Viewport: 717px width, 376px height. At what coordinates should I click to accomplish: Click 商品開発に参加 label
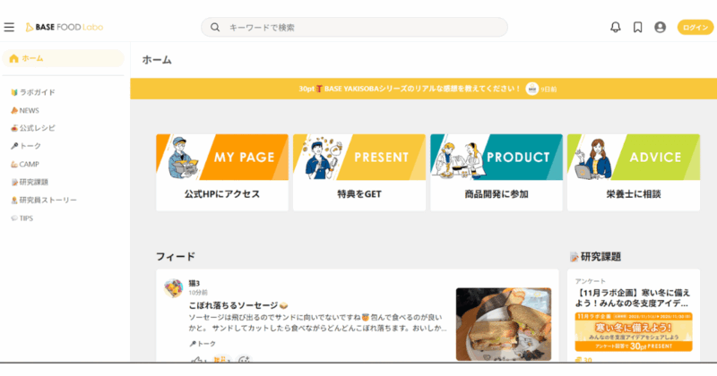click(x=497, y=194)
